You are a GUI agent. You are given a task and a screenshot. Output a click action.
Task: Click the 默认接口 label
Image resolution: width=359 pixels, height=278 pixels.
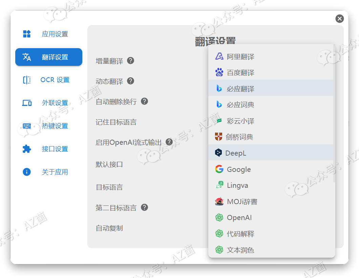(109, 164)
